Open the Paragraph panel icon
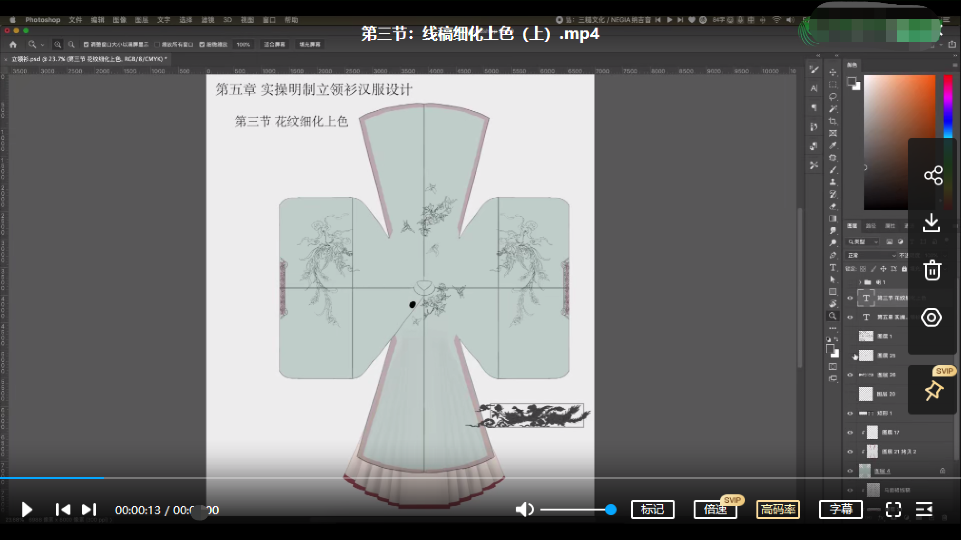The height and width of the screenshot is (540, 961). coord(814,108)
